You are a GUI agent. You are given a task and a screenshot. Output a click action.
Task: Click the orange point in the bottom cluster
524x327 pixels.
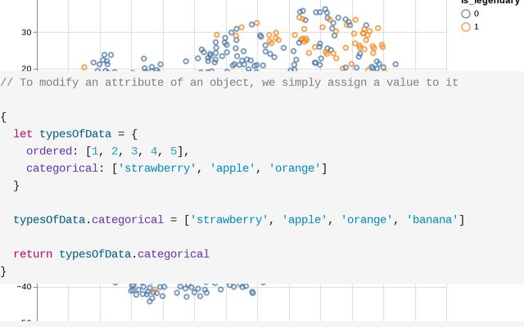click(154, 290)
